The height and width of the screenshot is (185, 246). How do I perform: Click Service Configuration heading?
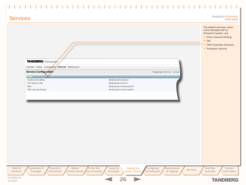[x=40, y=72]
